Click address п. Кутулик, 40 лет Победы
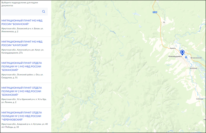The image size is (206, 133). pos(25,125)
